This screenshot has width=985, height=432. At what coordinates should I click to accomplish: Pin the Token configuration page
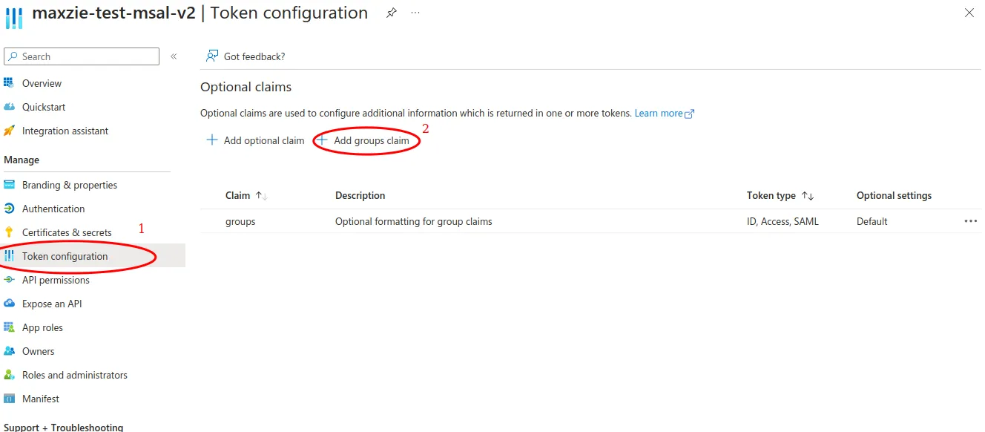point(391,13)
